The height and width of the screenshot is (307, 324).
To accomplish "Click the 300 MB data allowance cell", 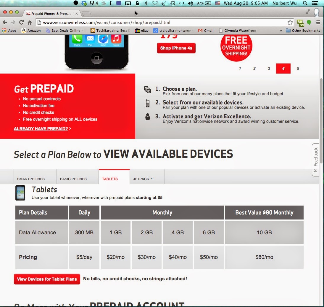I will 84,233.
